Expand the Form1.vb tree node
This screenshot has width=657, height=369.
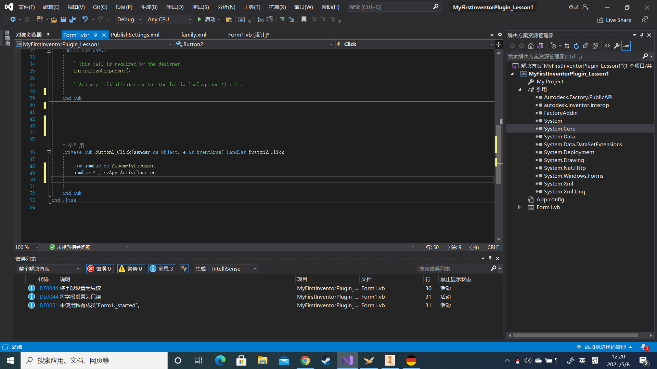519,207
